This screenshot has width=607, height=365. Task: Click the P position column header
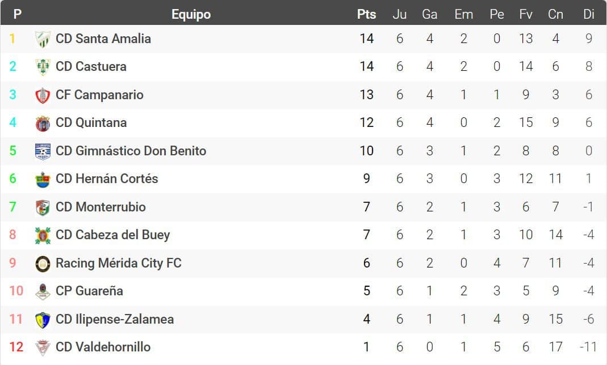pyautogui.click(x=17, y=14)
